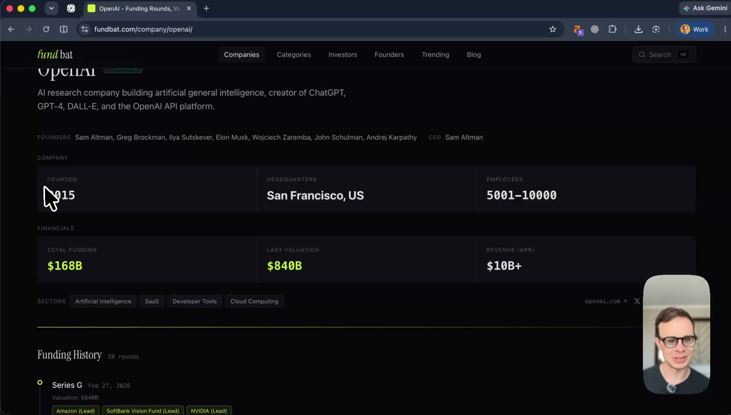Open openai.com external link
This screenshot has width=731, height=415.
click(606, 301)
